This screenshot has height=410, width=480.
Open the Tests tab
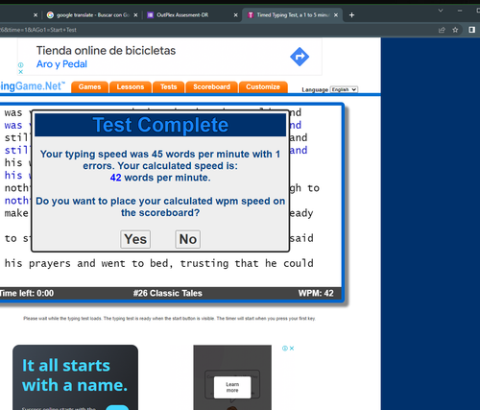pos(169,87)
